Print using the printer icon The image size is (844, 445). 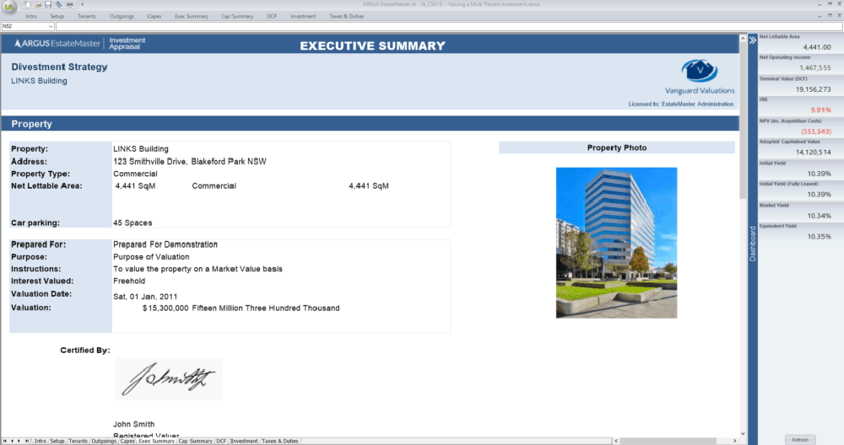click(x=69, y=4)
